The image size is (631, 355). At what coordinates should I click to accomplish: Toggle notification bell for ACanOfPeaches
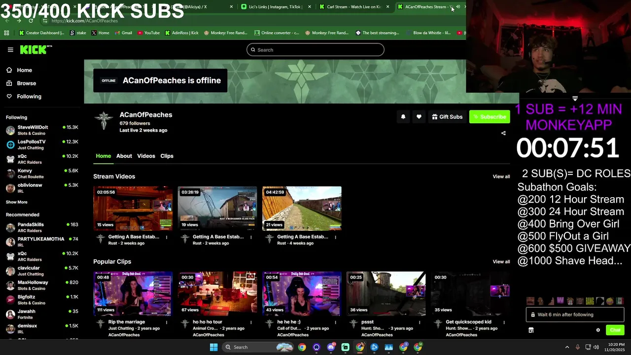point(403,117)
